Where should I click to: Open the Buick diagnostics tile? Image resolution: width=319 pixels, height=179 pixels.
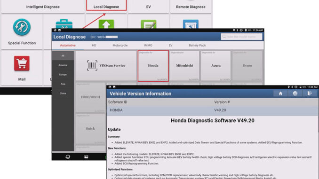pyautogui.click(x=90, y=129)
